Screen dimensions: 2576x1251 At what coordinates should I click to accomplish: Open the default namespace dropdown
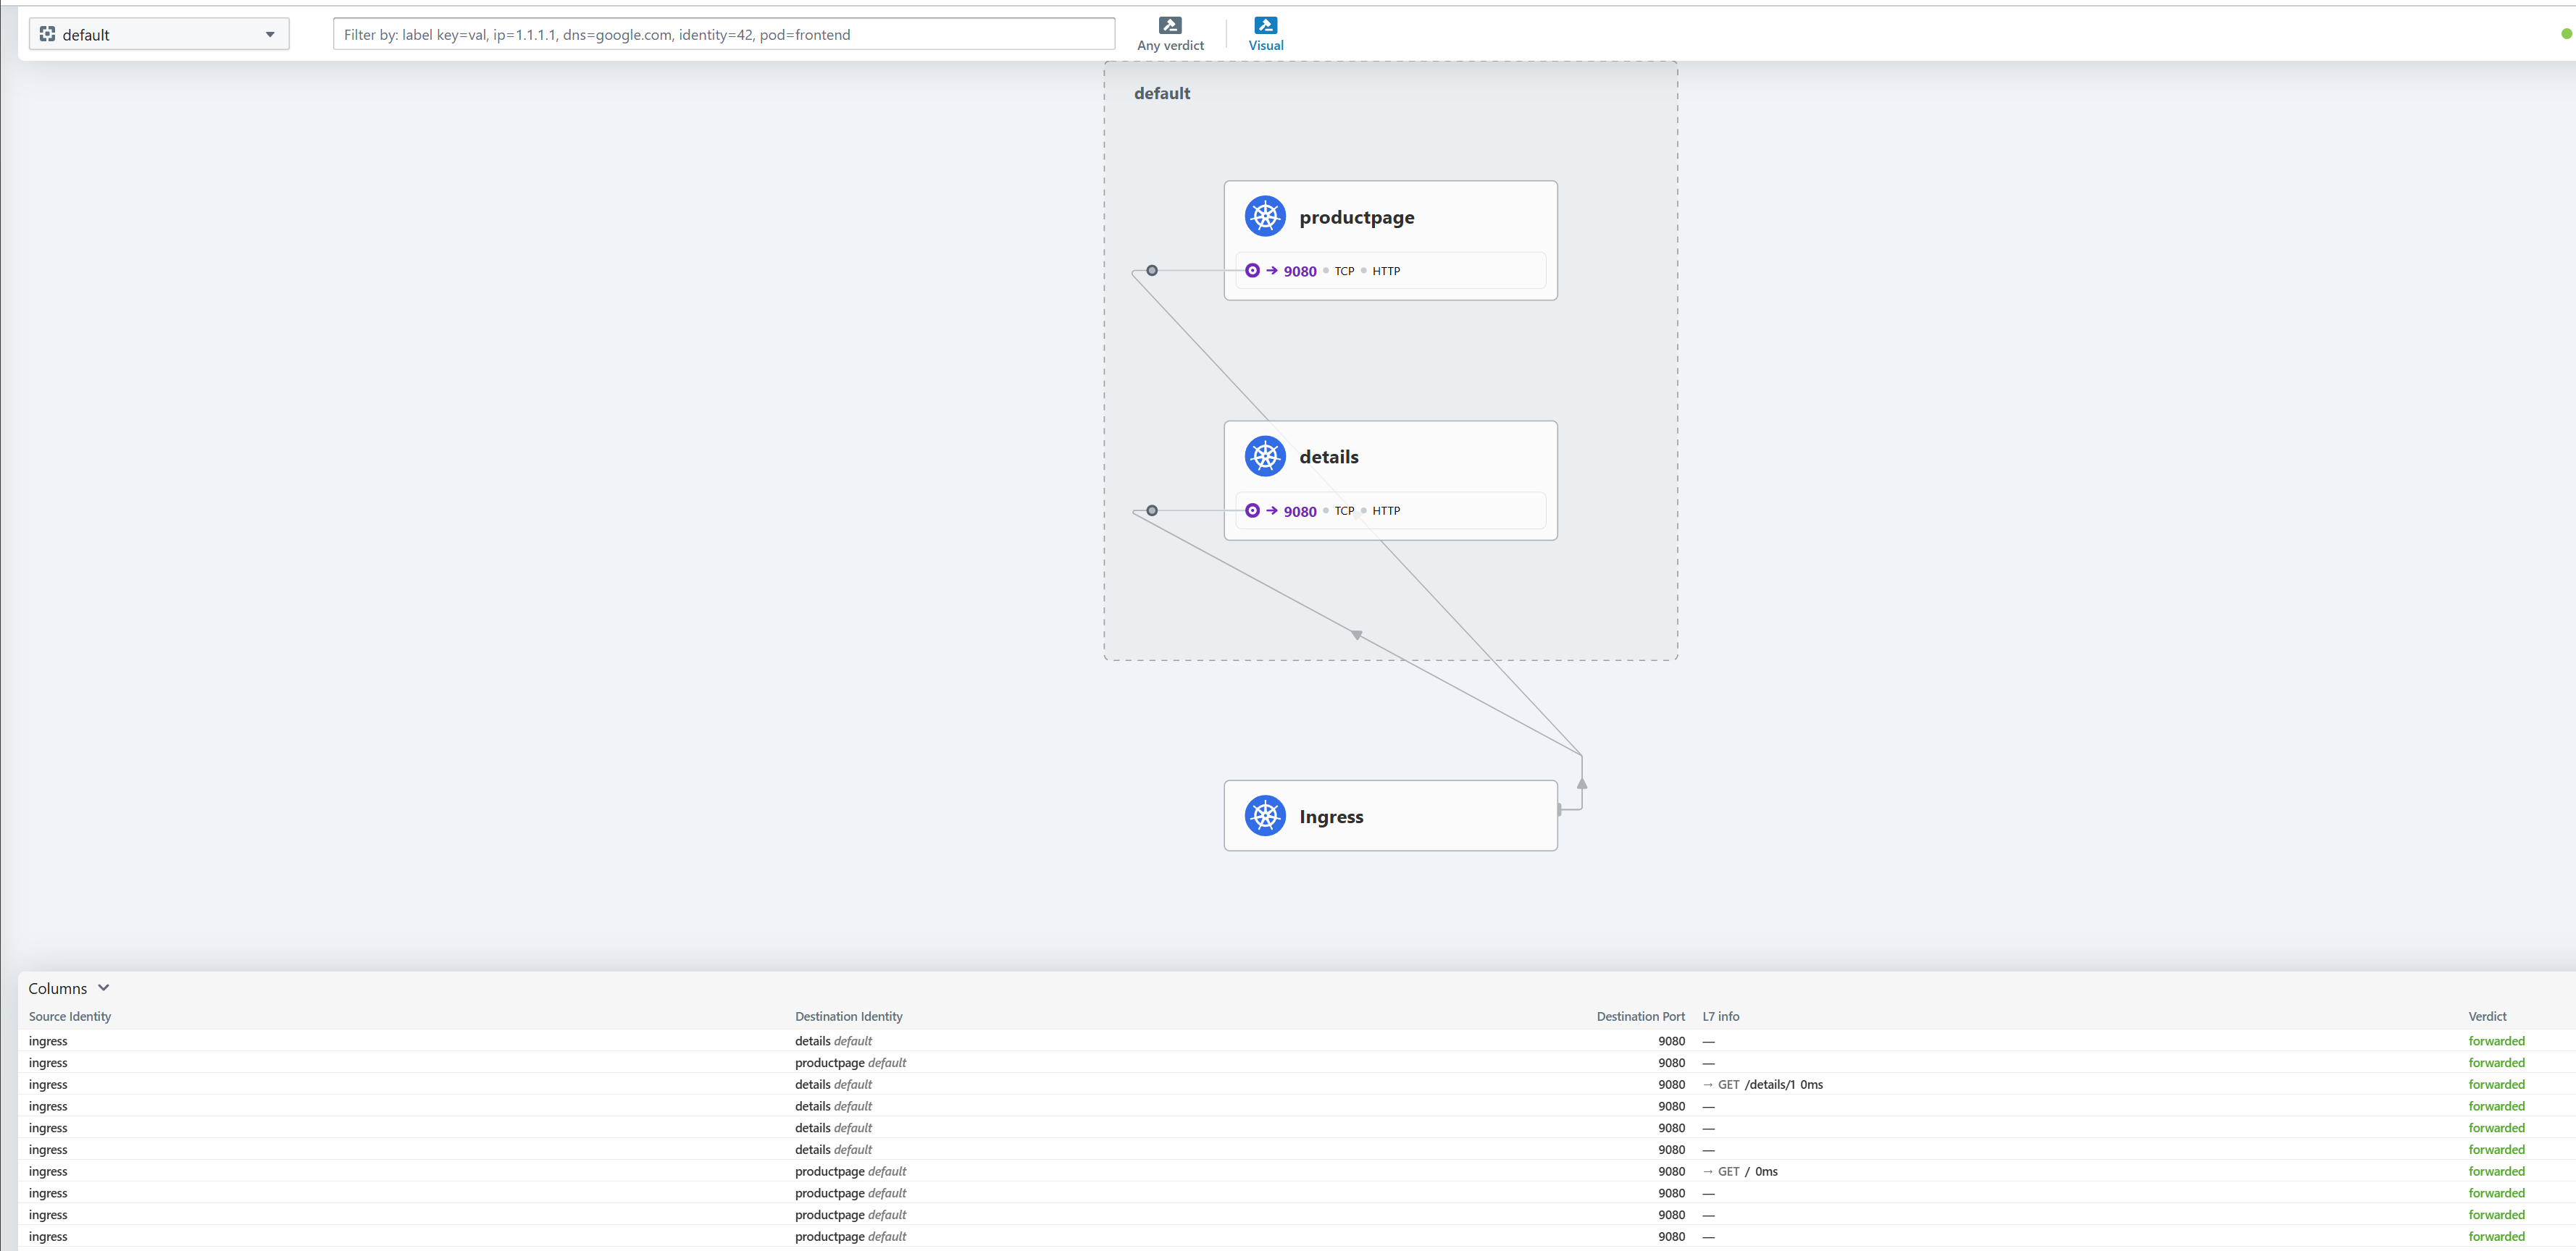269,34
